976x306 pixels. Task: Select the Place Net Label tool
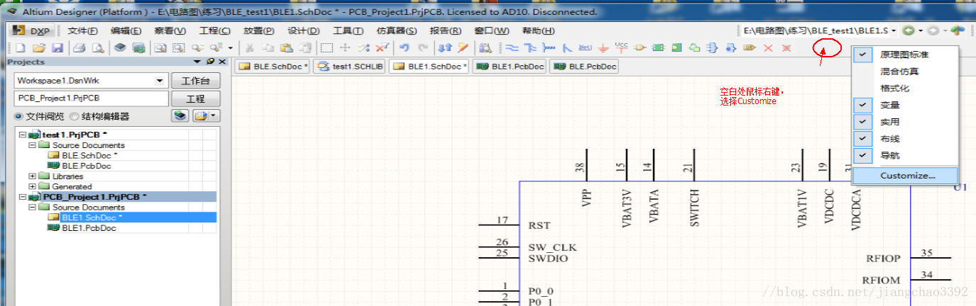point(585,48)
